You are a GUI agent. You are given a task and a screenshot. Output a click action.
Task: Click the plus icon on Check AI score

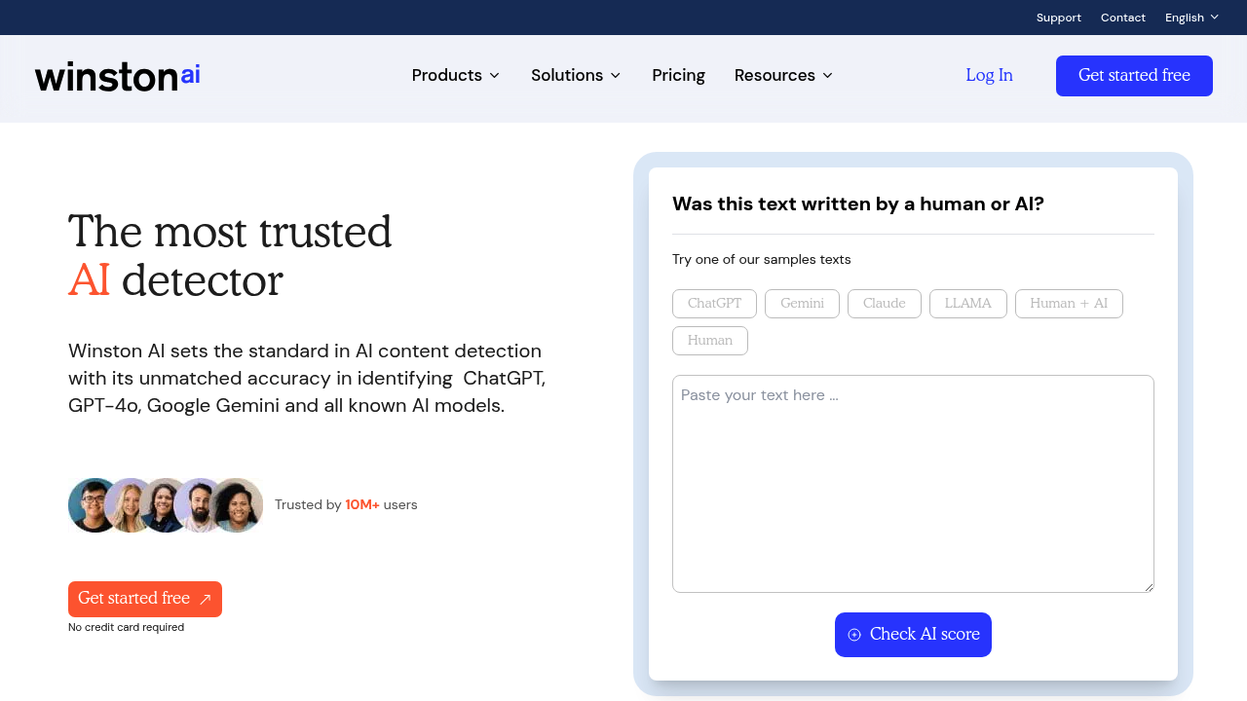click(854, 635)
